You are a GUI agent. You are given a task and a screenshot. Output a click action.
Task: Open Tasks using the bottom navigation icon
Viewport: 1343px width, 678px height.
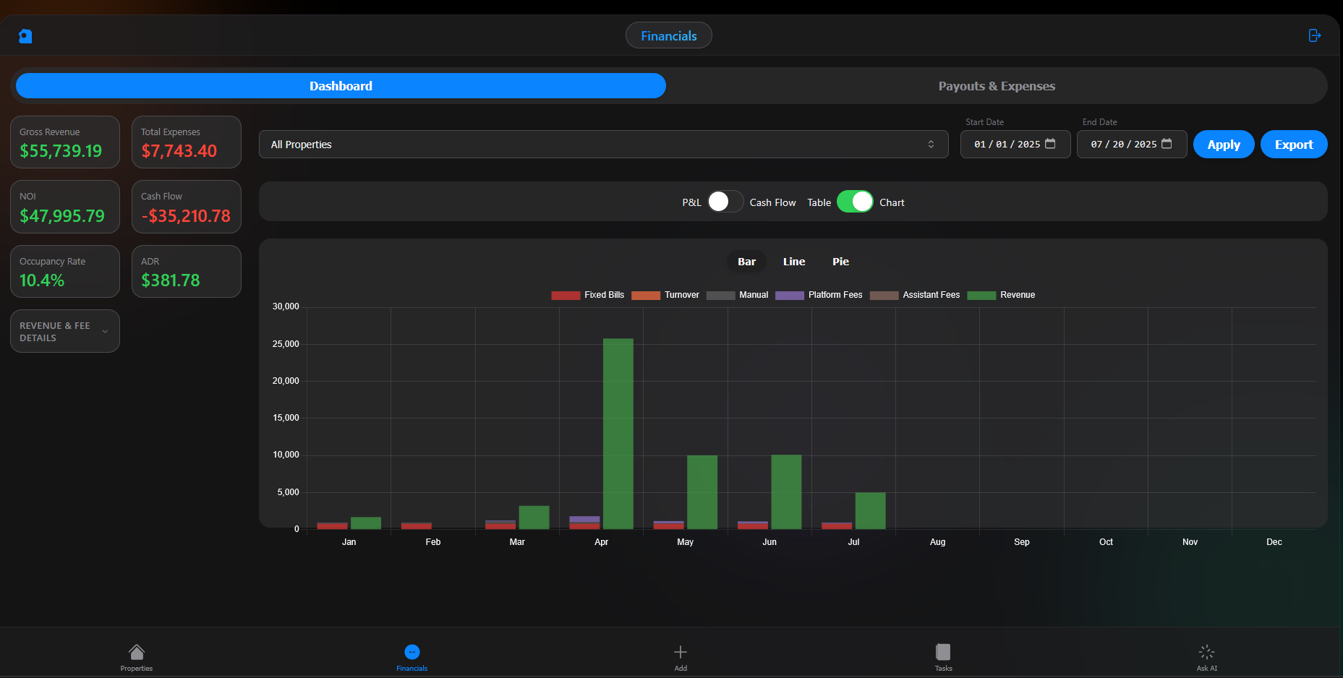tap(943, 651)
